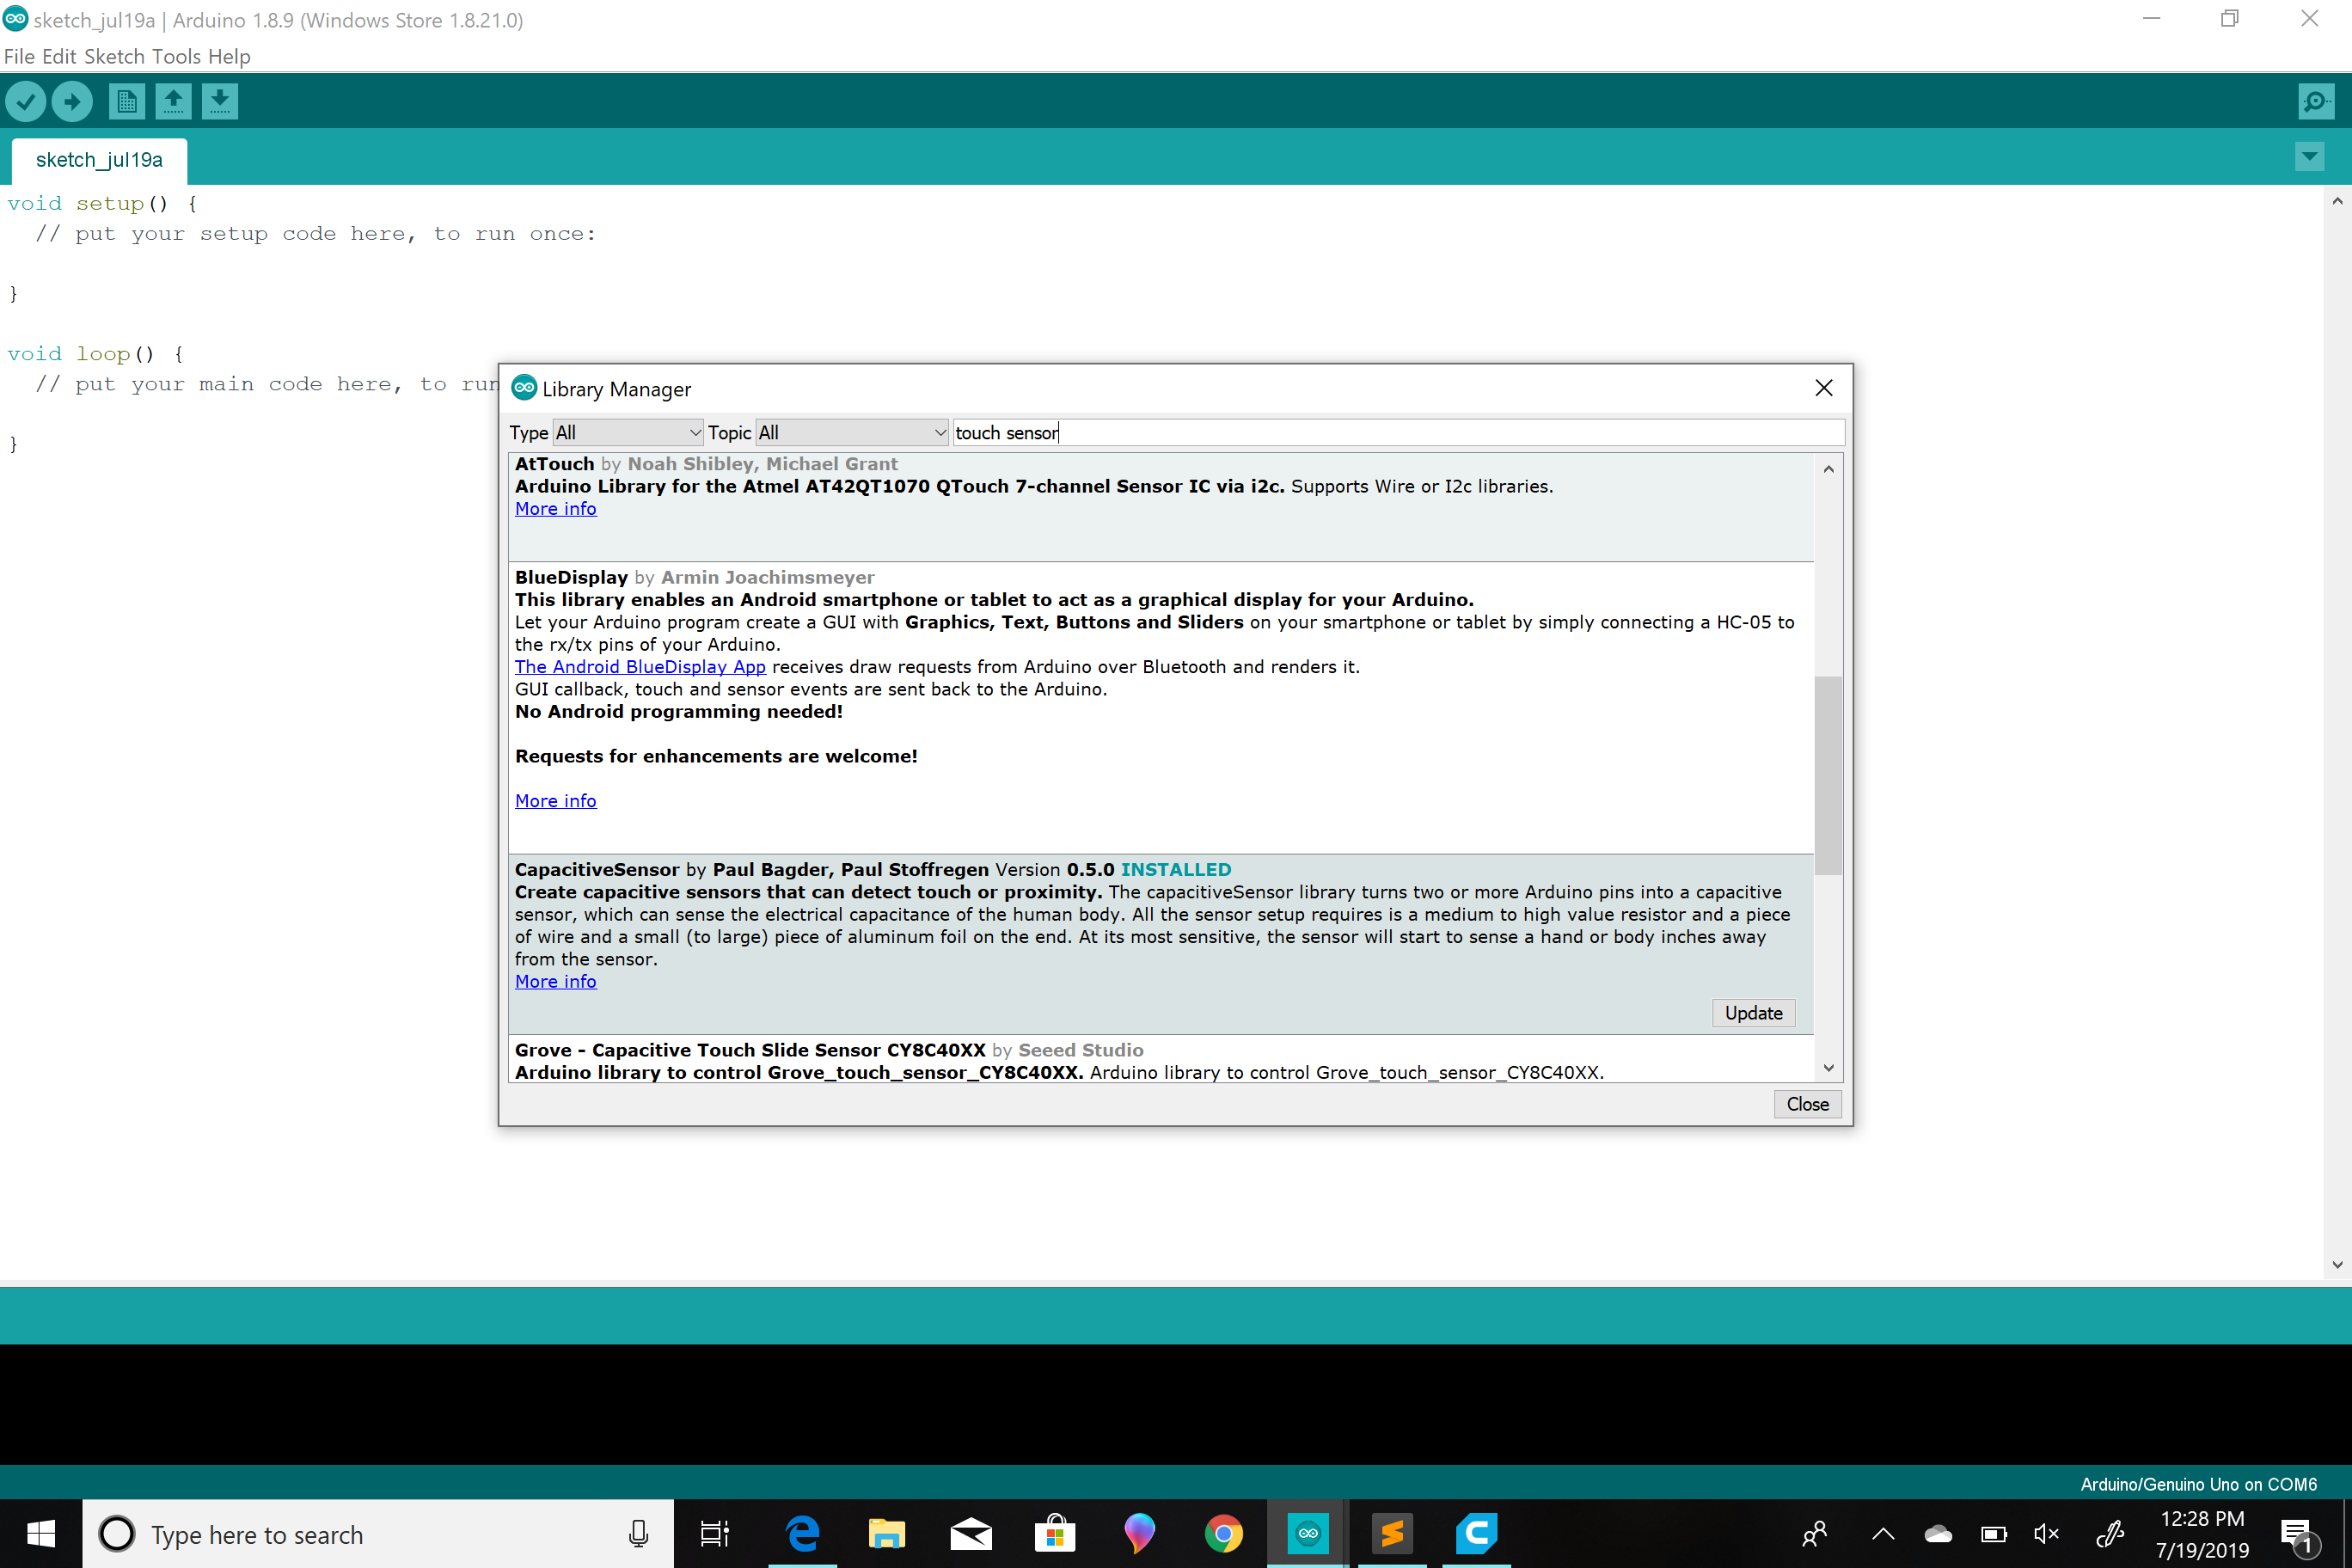The height and width of the screenshot is (1568, 2352).
Task: Expand the Type filter dropdown
Action: [x=628, y=433]
